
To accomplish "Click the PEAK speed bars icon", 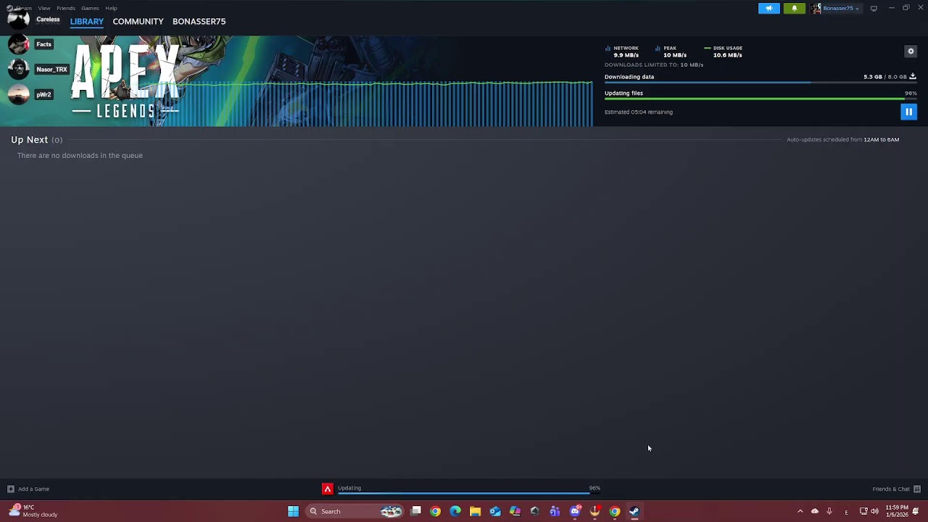I will click(x=658, y=49).
